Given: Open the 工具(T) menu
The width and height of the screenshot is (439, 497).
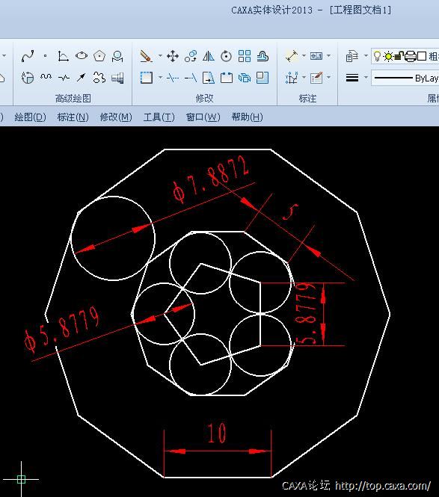Looking at the screenshot, I should (159, 117).
